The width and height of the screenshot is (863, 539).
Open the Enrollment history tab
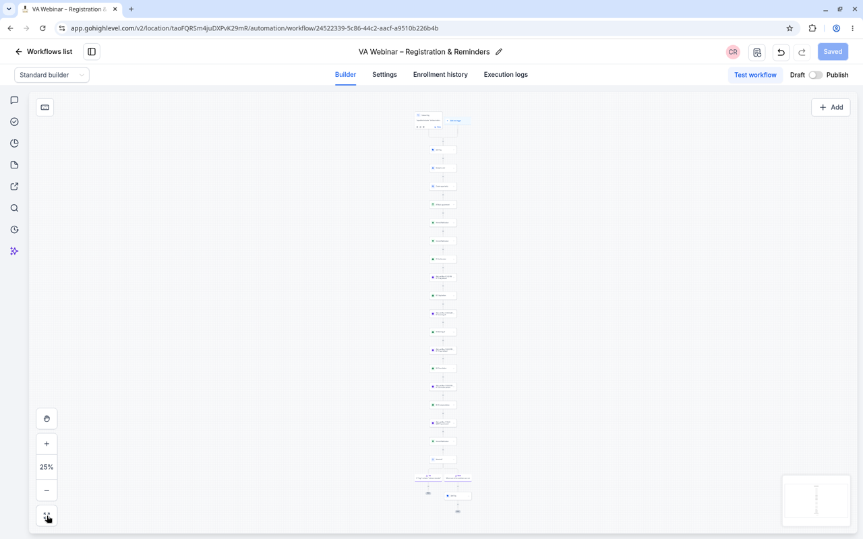tap(440, 75)
